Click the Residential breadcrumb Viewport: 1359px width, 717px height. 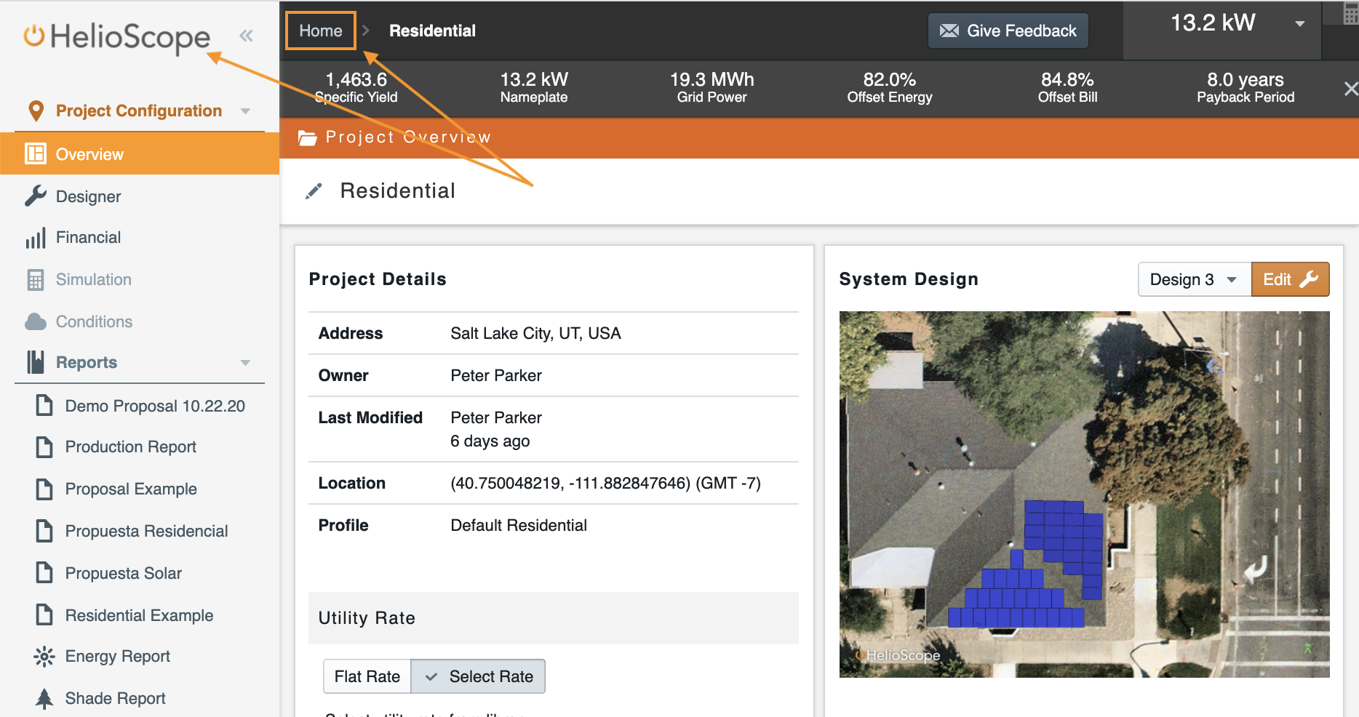[x=432, y=31]
